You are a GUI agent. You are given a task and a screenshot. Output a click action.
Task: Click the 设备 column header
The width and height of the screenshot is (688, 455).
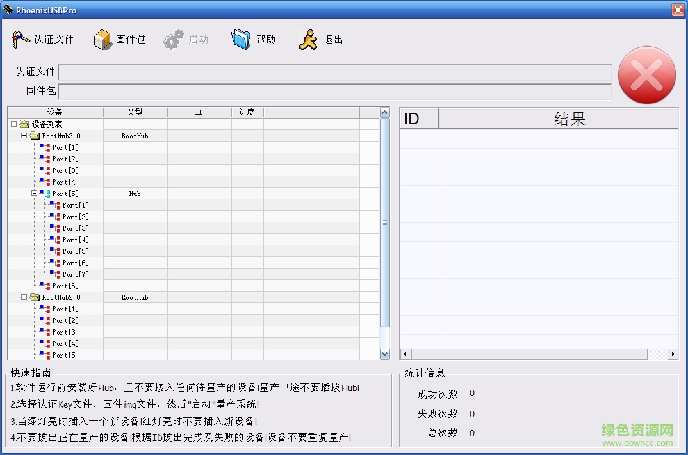[55, 112]
